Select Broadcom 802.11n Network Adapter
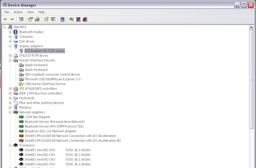The height and width of the screenshot is (168, 256). coord(51,131)
